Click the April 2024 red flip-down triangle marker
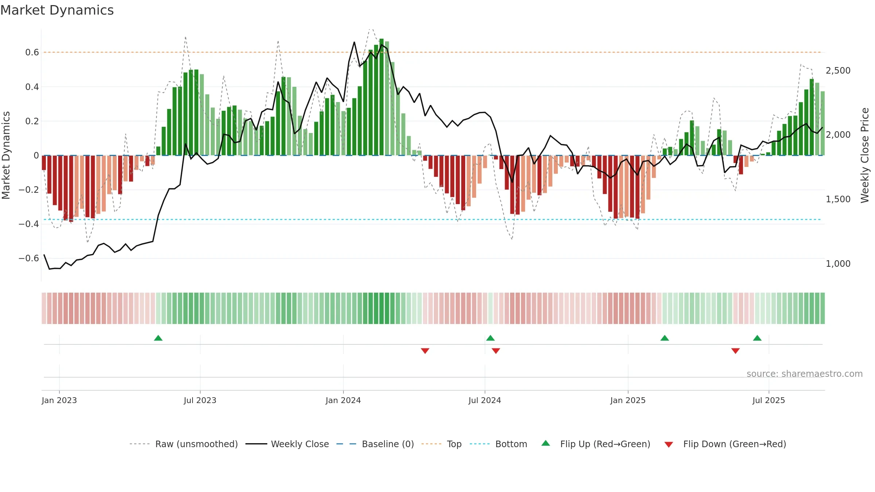Viewport: 875px width, 492px height. point(425,351)
